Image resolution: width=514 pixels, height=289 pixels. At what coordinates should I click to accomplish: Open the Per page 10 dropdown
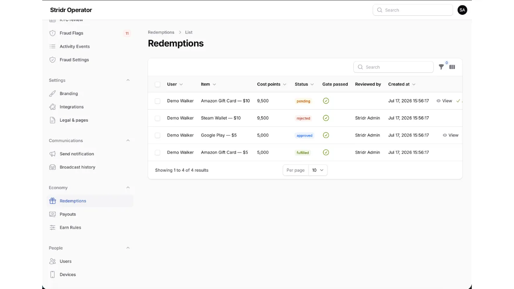318,170
